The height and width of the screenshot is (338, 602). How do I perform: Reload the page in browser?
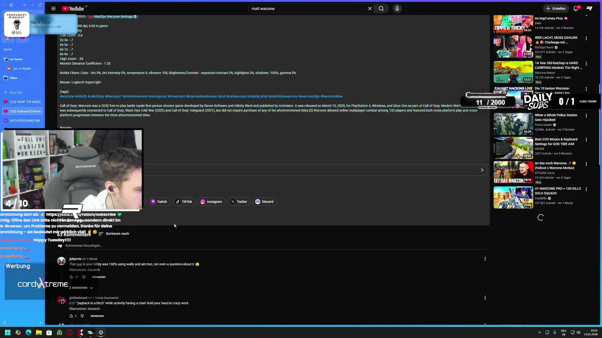click(x=40, y=5)
